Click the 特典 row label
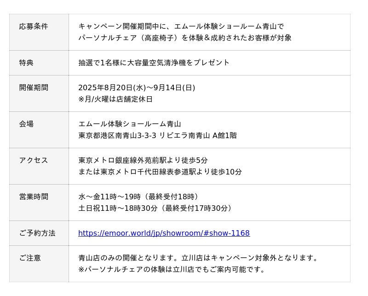This screenshot has width=368, height=296. 26,63
